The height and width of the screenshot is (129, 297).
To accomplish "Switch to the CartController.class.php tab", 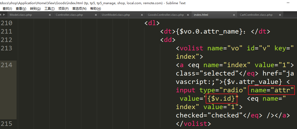I will coord(256,15).
